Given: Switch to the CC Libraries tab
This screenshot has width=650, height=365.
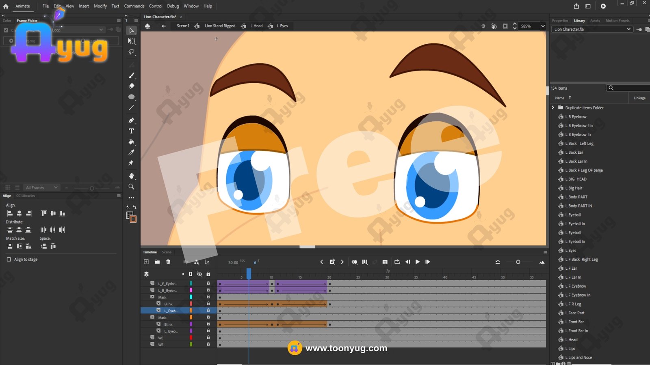Looking at the screenshot, I should pos(26,196).
